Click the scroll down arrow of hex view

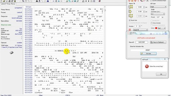[105, 93]
